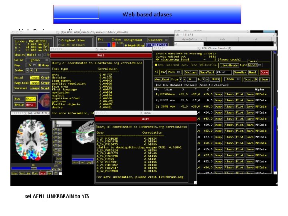Click the Mont button in axial viewer

click(x=35, y=173)
